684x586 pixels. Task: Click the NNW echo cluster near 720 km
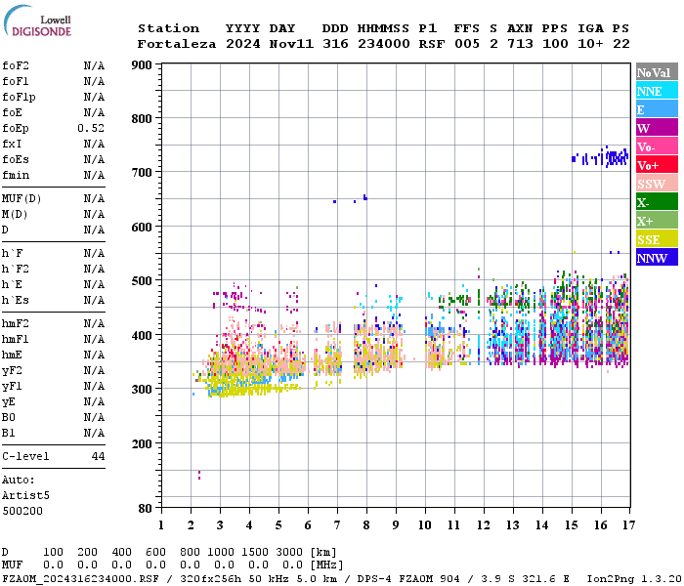click(x=600, y=157)
